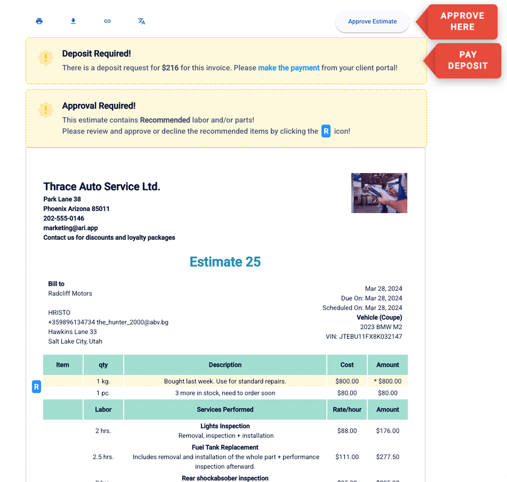Click the Approval Required warning icon
The height and width of the screenshot is (482, 507).
point(46,110)
